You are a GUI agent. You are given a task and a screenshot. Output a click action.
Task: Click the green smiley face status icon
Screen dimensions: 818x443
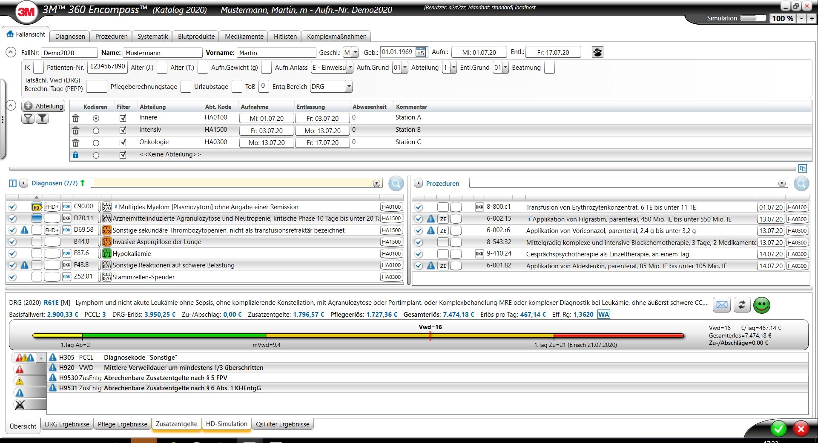click(x=762, y=305)
